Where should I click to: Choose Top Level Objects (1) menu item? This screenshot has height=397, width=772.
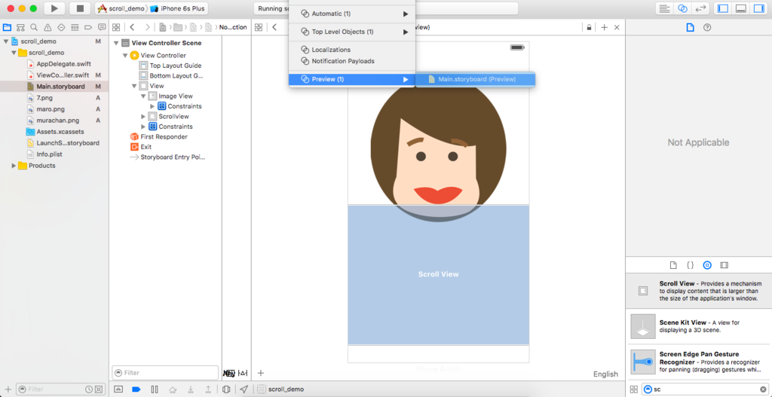point(352,32)
